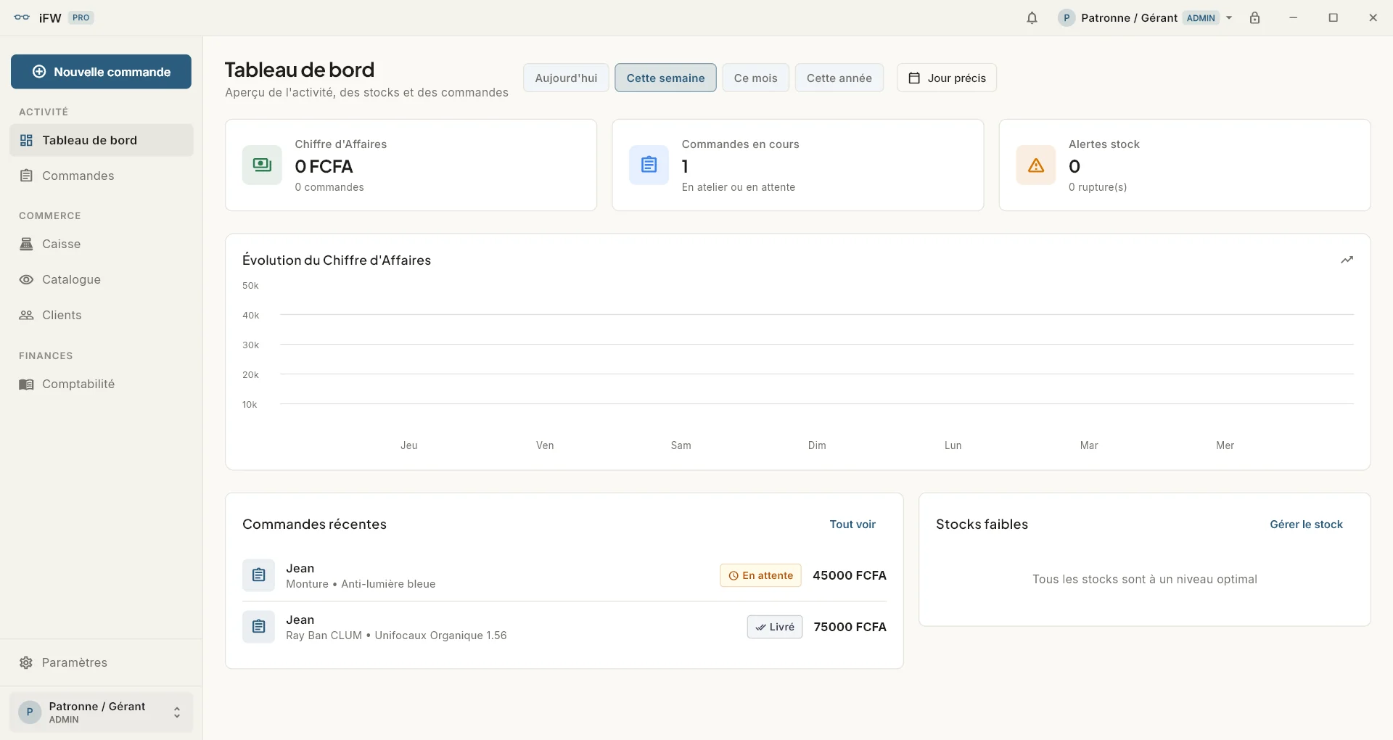Screen dimensions: 1393x740
Task: Click Tous les stocks sont à un niveau optimal
Action: pyautogui.click(x=1145, y=579)
